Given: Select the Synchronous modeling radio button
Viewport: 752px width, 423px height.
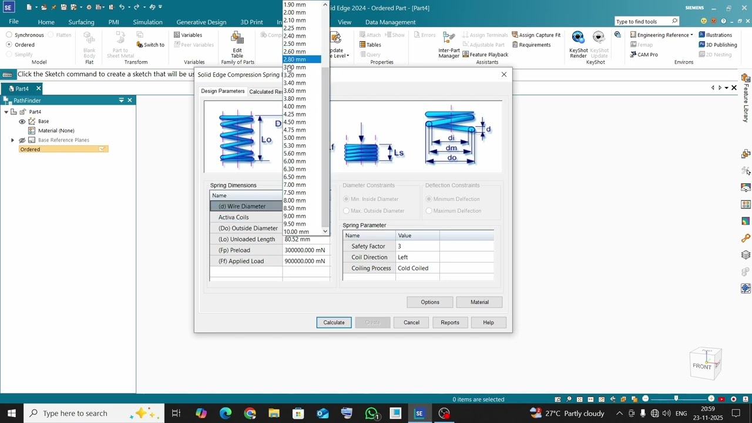Looking at the screenshot, I should [x=9, y=35].
